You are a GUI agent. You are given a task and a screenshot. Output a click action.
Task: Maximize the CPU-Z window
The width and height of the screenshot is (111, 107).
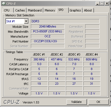coord(102,4)
